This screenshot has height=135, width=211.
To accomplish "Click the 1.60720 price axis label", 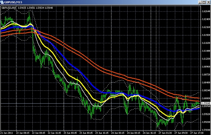I will [206, 75].
